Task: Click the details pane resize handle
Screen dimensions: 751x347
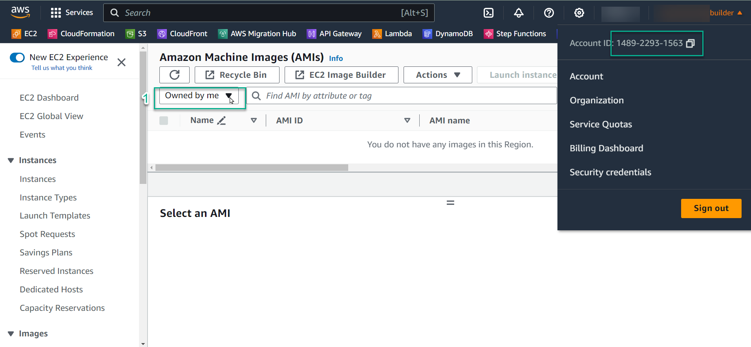Action: (x=450, y=203)
